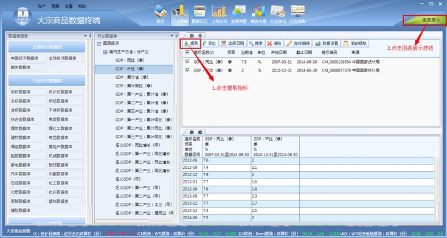447x238 pixels.
Task: Select tree item 名义GDP（年）
Action: point(128,179)
